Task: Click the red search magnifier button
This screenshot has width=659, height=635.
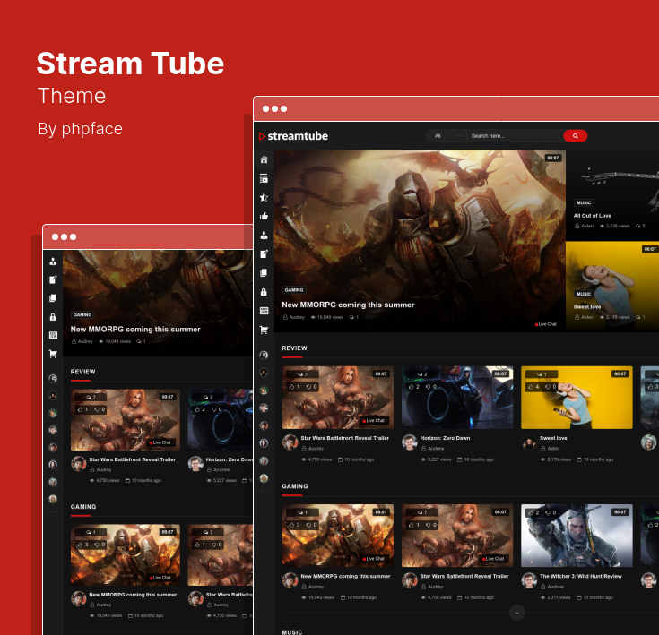Action: pyautogui.click(x=575, y=136)
